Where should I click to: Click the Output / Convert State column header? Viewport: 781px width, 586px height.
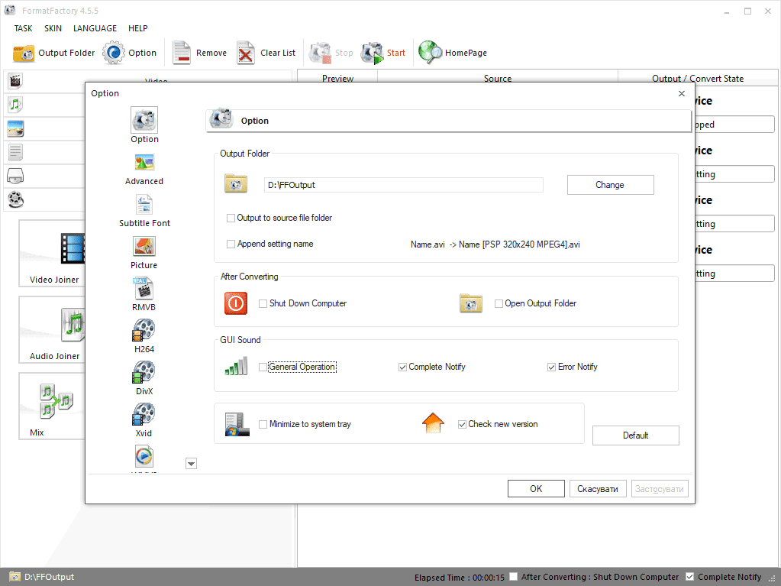(x=697, y=78)
